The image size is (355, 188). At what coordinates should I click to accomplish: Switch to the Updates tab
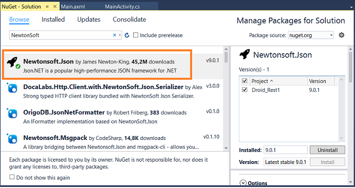pos(89,19)
